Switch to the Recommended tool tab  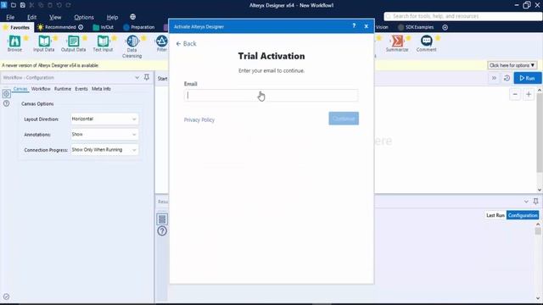[x=60, y=27]
